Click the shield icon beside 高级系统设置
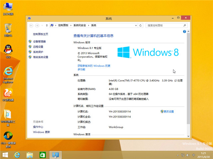The height and width of the screenshot is (159, 213). [30, 57]
